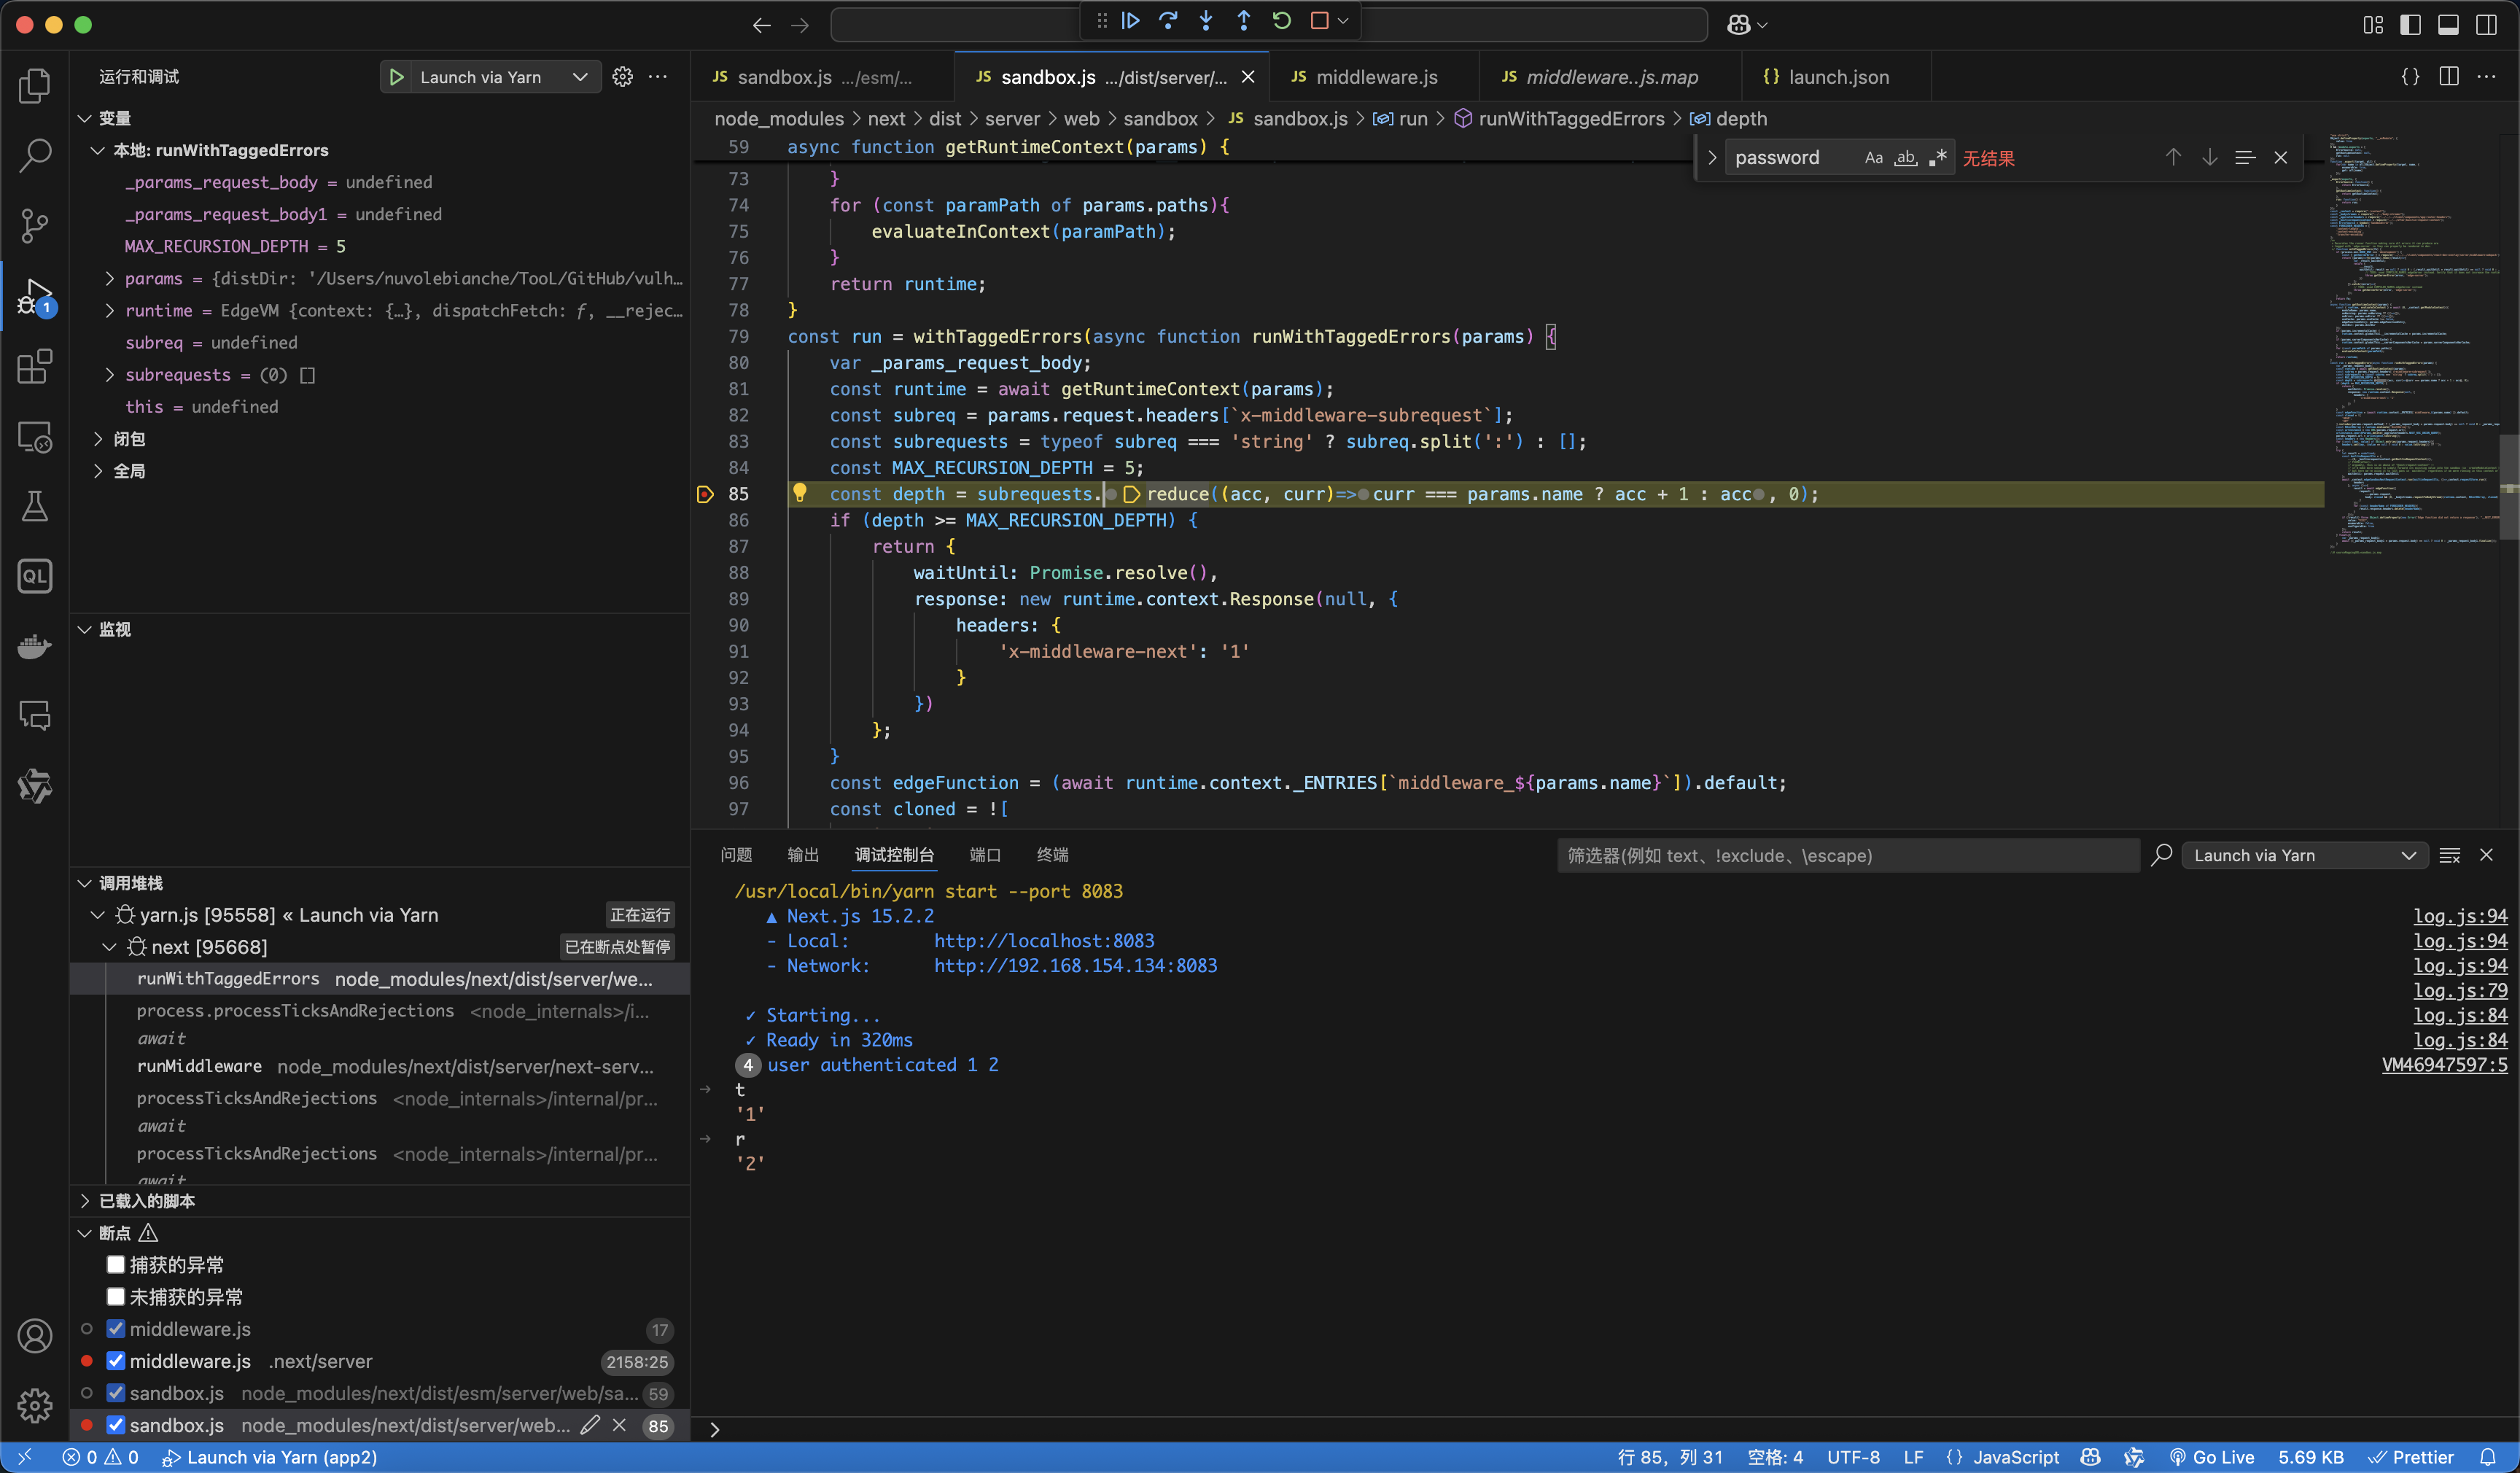Uncheck sandbox.js dist breakpoint line 85
Screen dimensions: 2520x1473
(x=116, y=1425)
